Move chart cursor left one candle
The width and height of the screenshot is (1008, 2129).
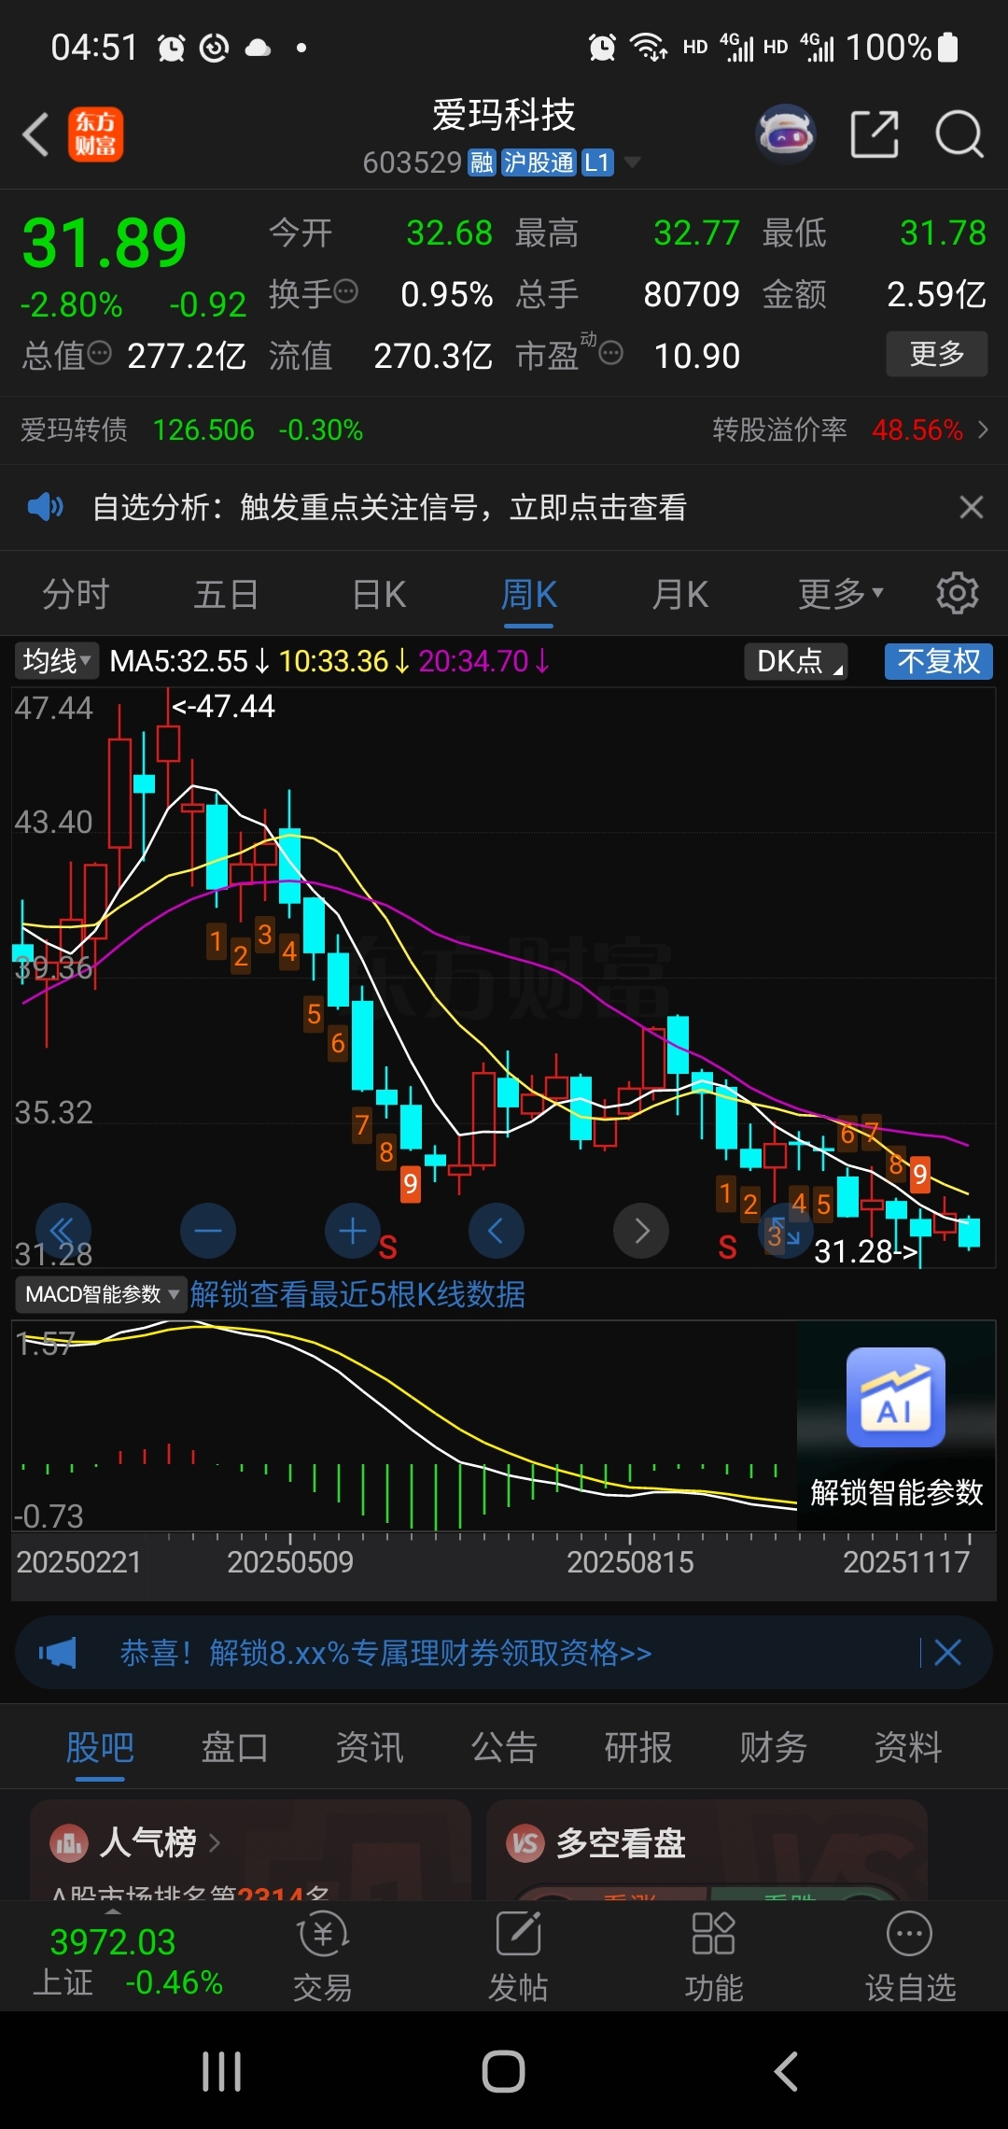click(497, 1232)
